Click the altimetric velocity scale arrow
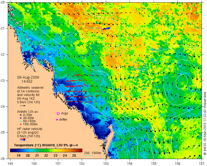This screenshot has width=207, height=166. pyautogui.click(x=23, y=106)
